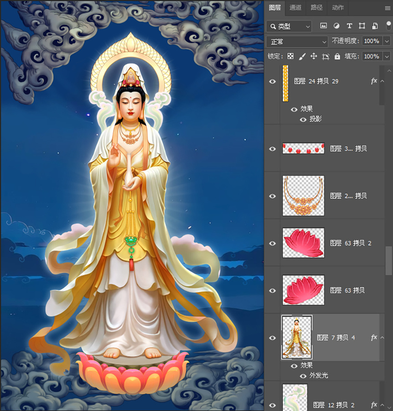The height and width of the screenshot is (411, 393).
Task: Select layer name 图层 2... 拷贝
Action: pyautogui.click(x=348, y=196)
